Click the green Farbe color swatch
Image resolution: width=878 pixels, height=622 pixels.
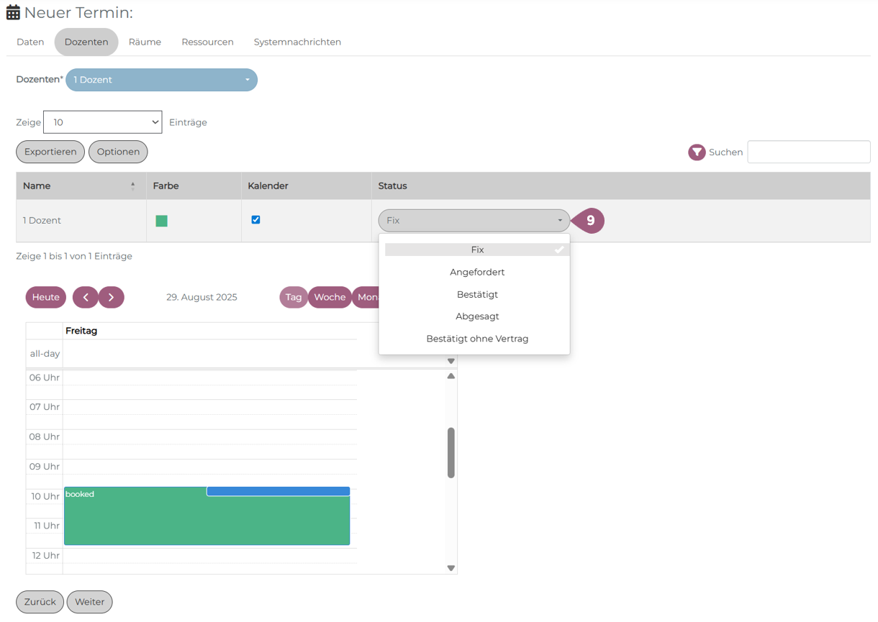point(161,221)
